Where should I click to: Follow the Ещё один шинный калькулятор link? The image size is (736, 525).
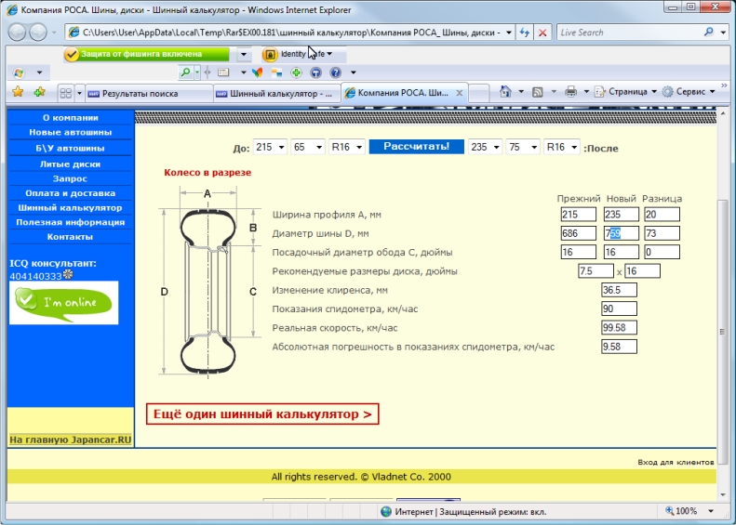pyautogui.click(x=262, y=414)
